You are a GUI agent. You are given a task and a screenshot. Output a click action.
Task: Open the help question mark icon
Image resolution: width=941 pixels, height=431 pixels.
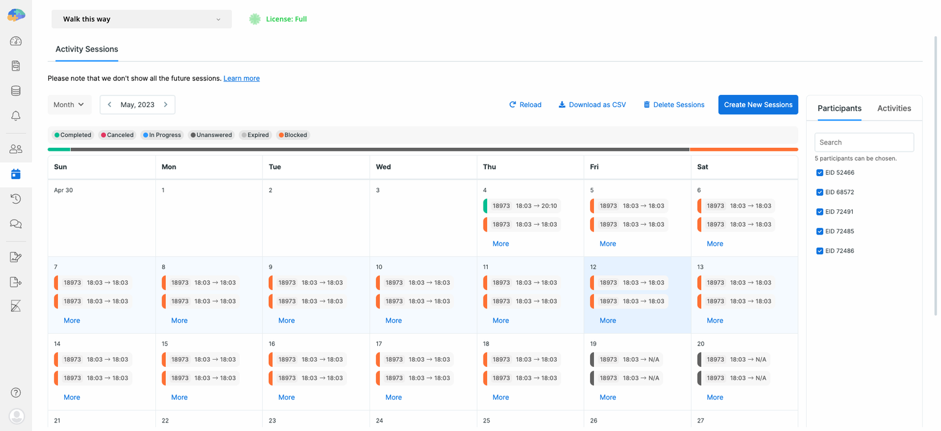(15, 392)
